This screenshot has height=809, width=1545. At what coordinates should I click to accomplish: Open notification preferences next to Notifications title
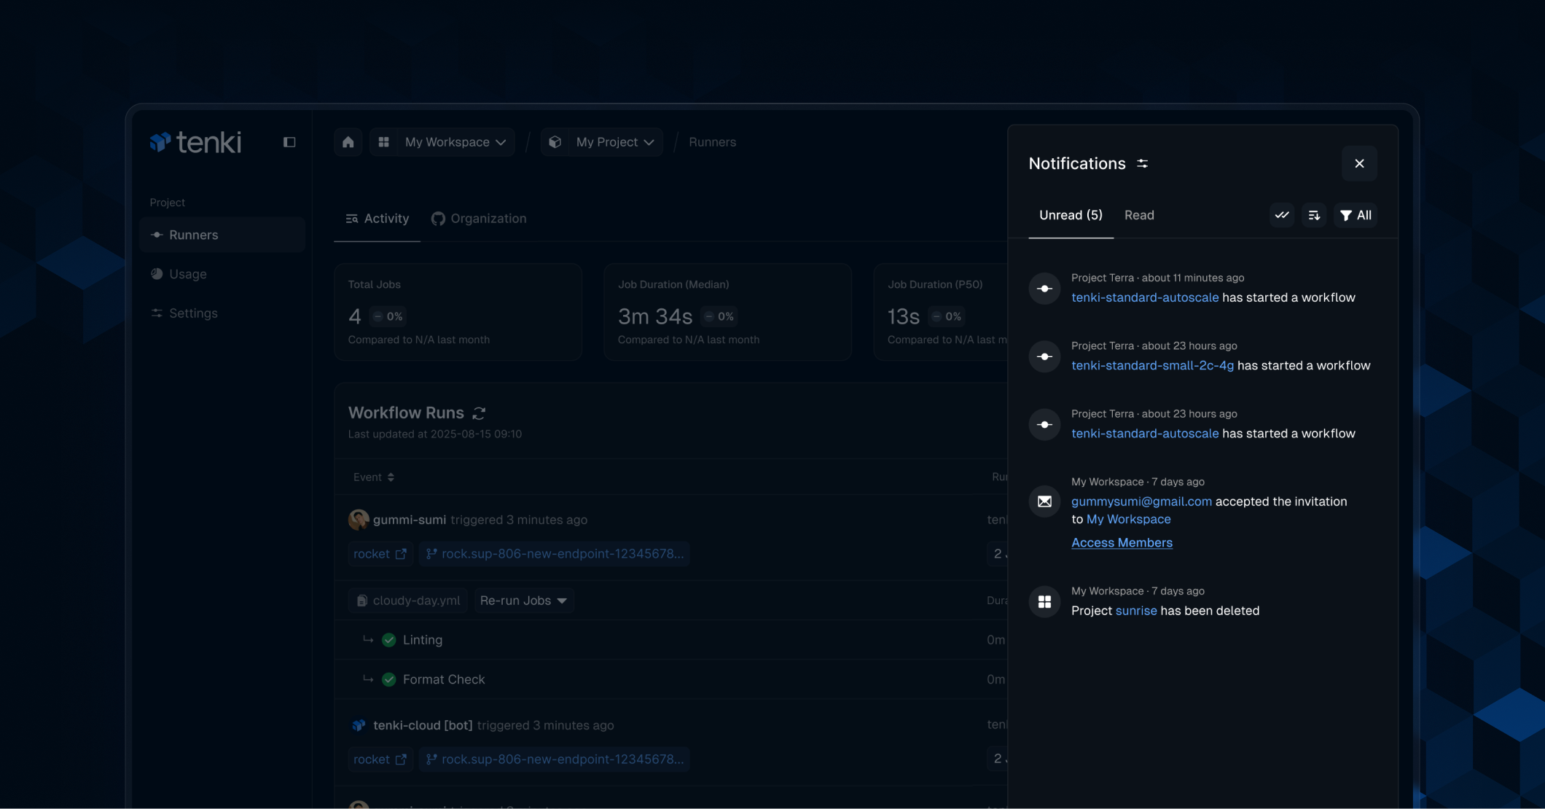(1142, 163)
